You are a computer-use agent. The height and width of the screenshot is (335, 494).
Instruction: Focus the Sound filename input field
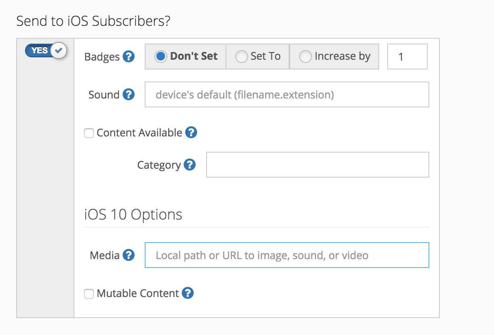point(287,95)
